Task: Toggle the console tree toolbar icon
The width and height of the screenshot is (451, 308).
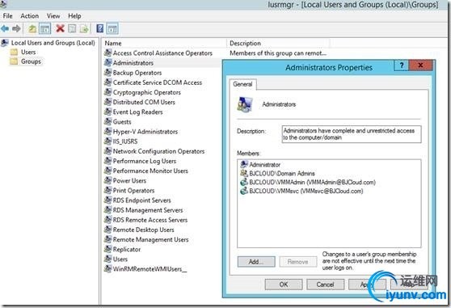Action: point(45,28)
